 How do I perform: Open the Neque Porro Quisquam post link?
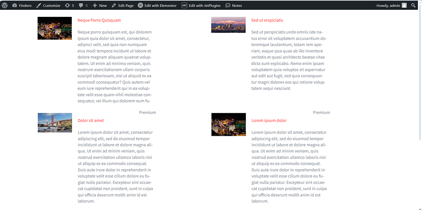99,20
